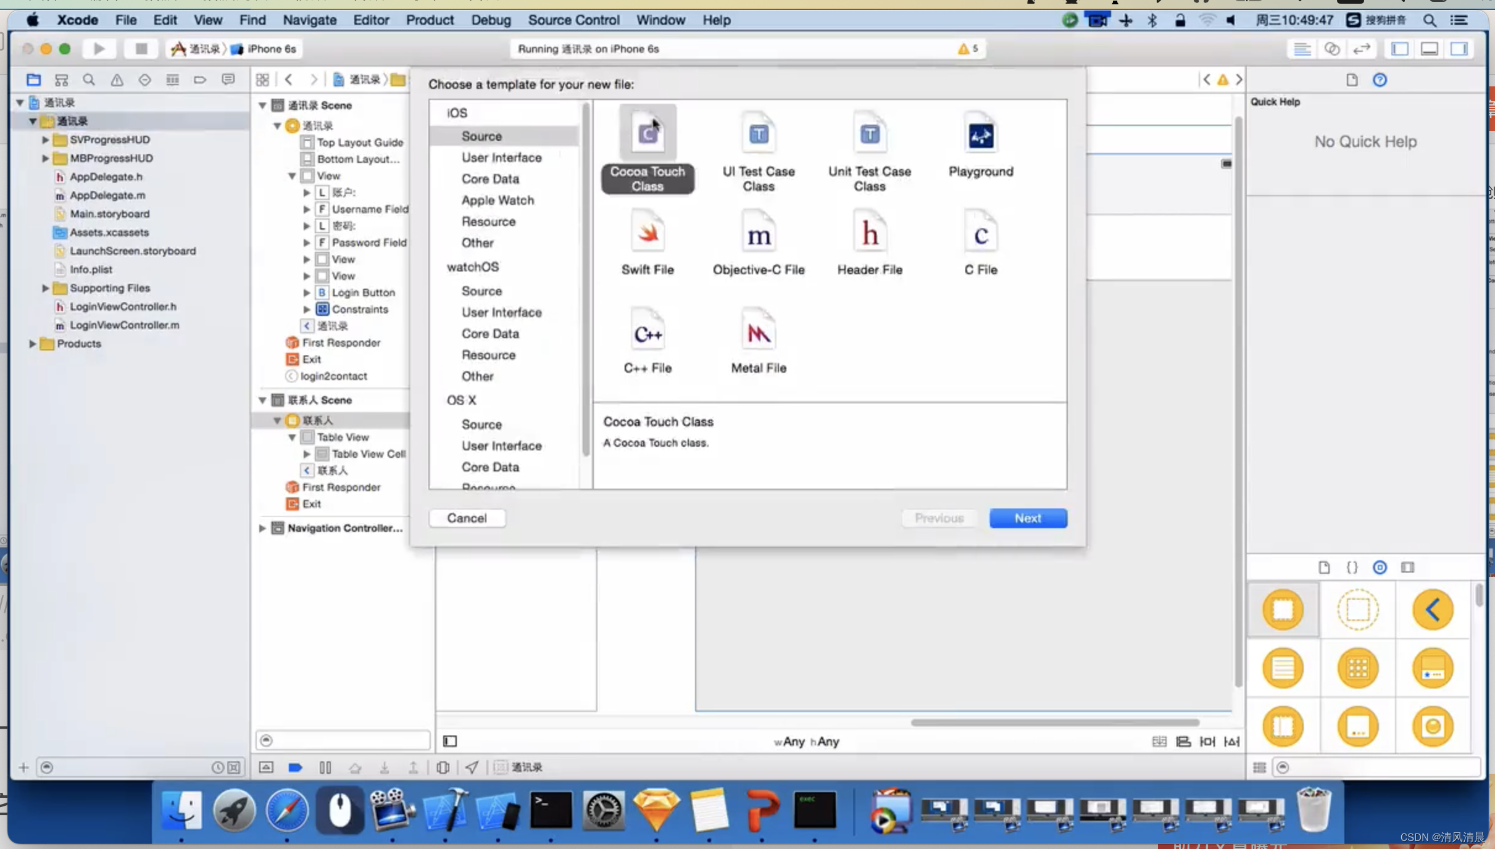Expand Navigation Controller scene
Viewport: 1495px width, 849px height.
[262, 528]
